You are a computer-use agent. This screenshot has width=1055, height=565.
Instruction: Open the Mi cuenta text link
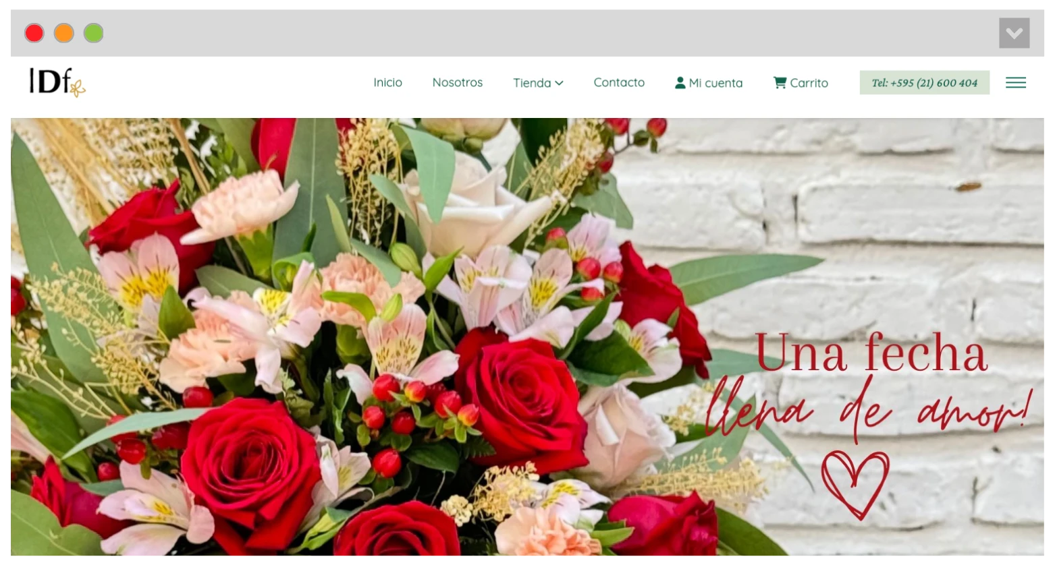[715, 83]
